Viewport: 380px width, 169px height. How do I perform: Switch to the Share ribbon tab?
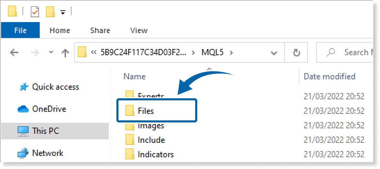point(100,30)
